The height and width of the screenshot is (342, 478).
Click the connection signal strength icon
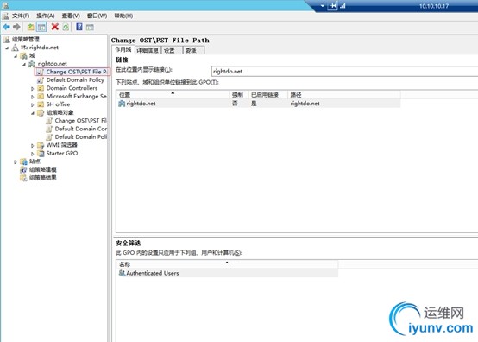pyautogui.click(x=343, y=6)
